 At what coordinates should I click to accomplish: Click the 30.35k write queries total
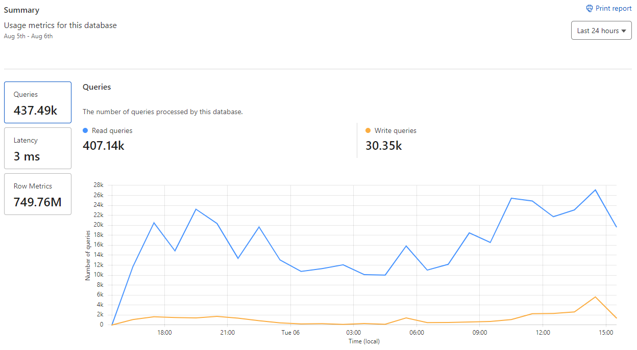(383, 146)
